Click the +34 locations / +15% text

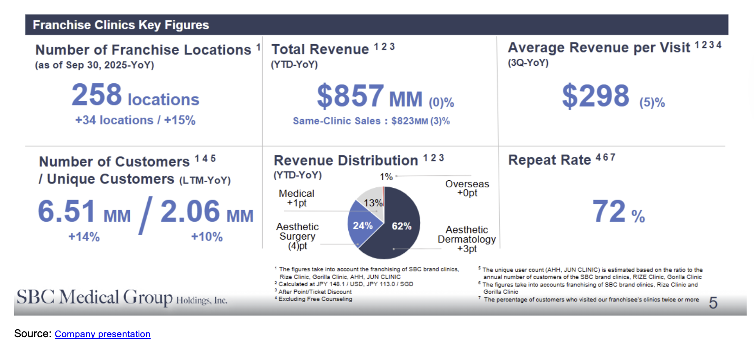point(135,120)
